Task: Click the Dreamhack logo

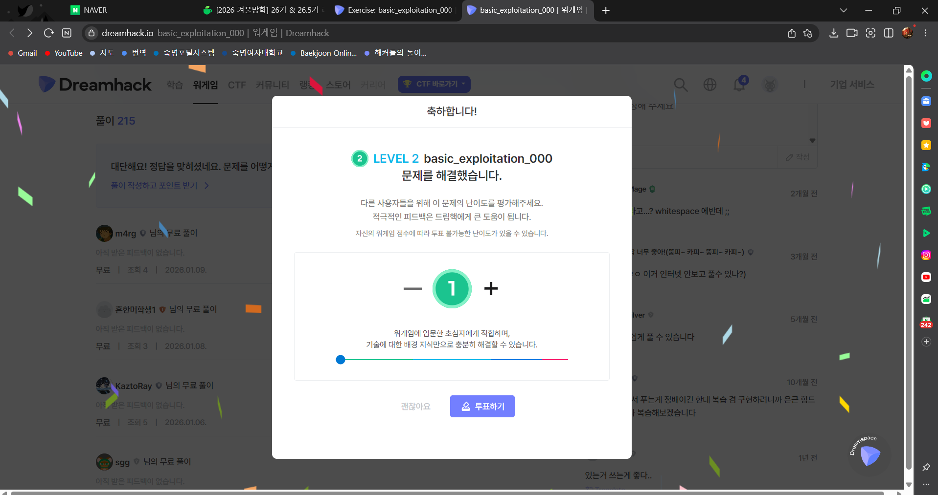Action: [95, 84]
